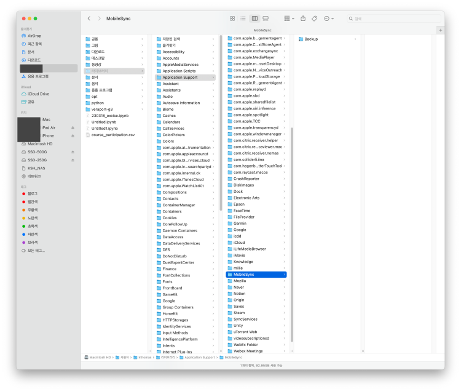461x391 pixels.
Task: Expand the Accounts folder chevron
Action: (213, 58)
